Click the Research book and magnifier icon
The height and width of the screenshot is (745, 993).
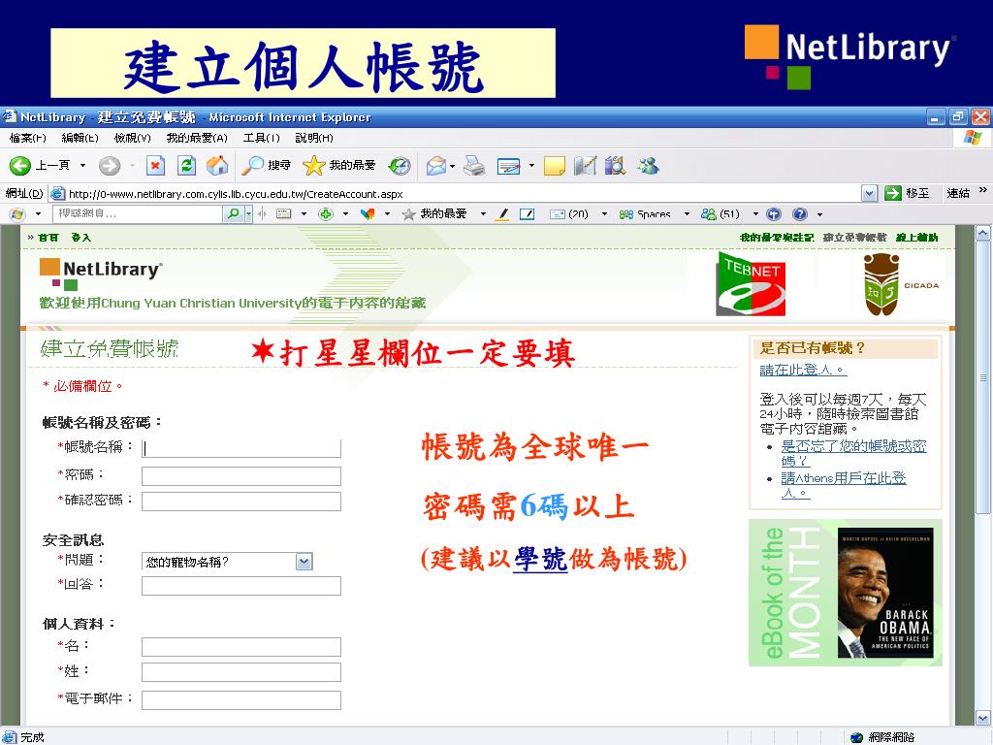615,166
